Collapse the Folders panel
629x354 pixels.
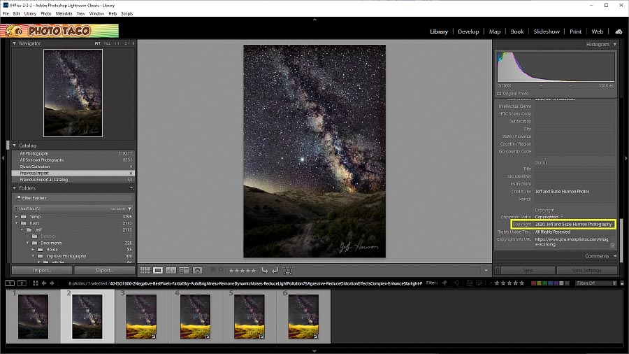point(15,188)
